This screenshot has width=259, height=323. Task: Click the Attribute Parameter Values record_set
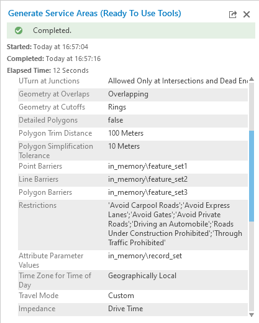pyautogui.click(x=145, y=256)
